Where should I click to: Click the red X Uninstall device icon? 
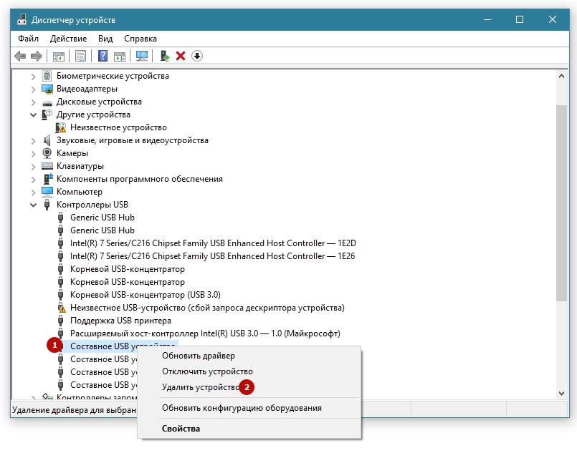point(181,56)
